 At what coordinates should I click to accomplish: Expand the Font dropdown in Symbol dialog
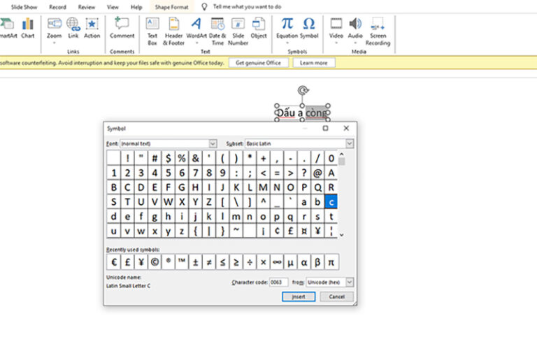click(x=213, y=143)
